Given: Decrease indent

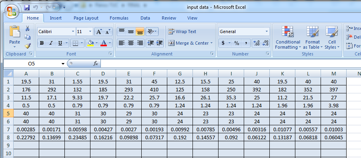Looking at the screenshot, I should pyautogui.click(x=150, y=43).
